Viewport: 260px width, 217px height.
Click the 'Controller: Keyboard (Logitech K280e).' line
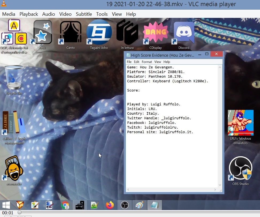[x=168, y=81]
